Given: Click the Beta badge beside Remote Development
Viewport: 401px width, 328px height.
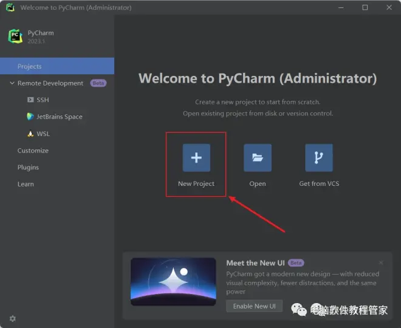Looking at the screenshot, I should click(x=98, y=83).
